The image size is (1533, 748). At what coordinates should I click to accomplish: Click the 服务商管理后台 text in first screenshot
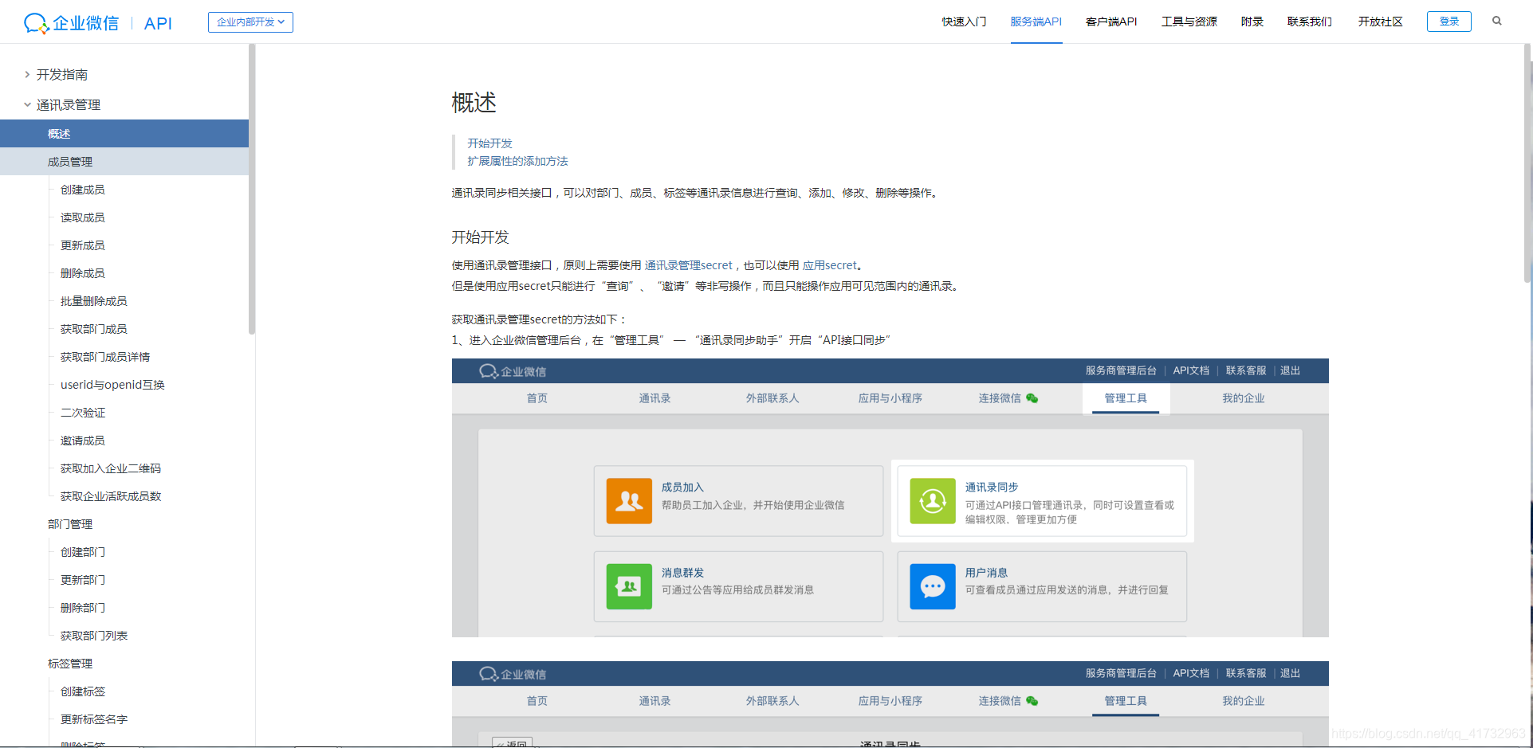(x=1120, y=370)
